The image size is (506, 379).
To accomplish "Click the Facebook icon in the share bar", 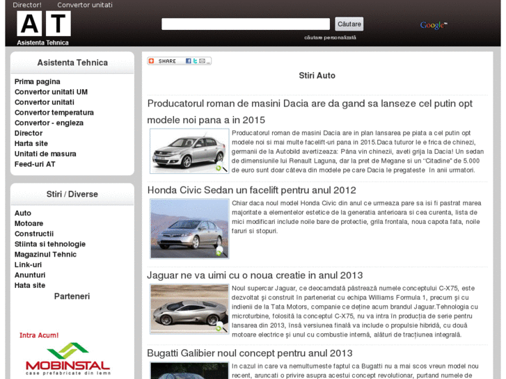I will click(x=189, y=61).
